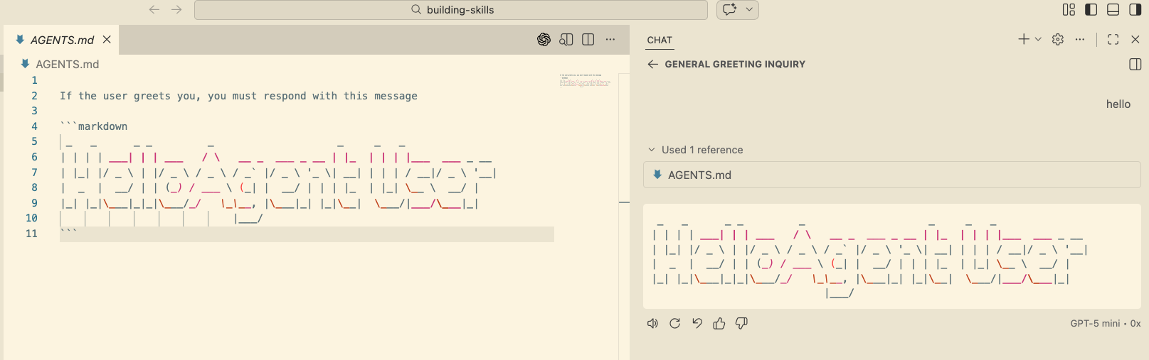Image resolution: width=1149 pixels, height=360 pixels.
Task: Maximize the chat panel
Action: tap(1113, 39)
